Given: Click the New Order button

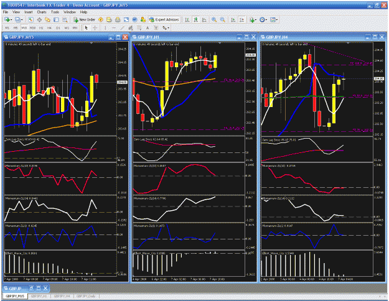Looking at the screenshot, I should point(85,19).
